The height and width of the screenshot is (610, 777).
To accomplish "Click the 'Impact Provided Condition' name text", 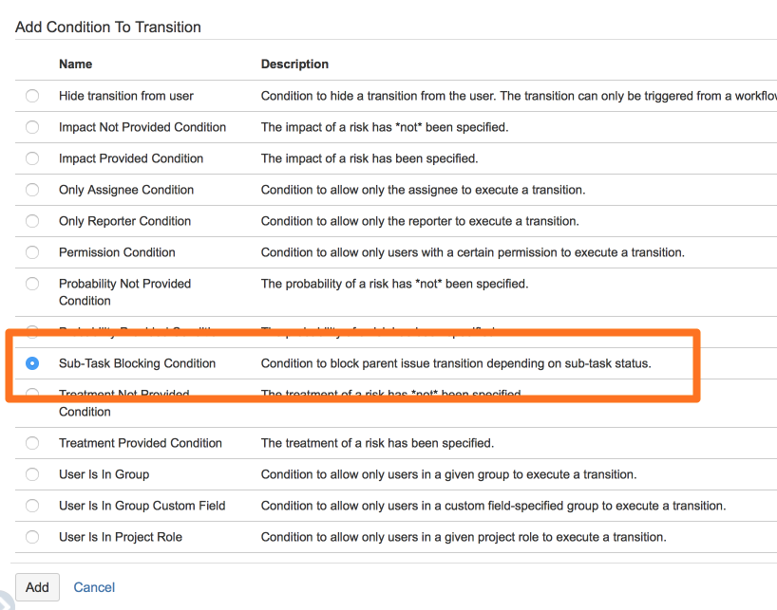I will pos(131,158).
